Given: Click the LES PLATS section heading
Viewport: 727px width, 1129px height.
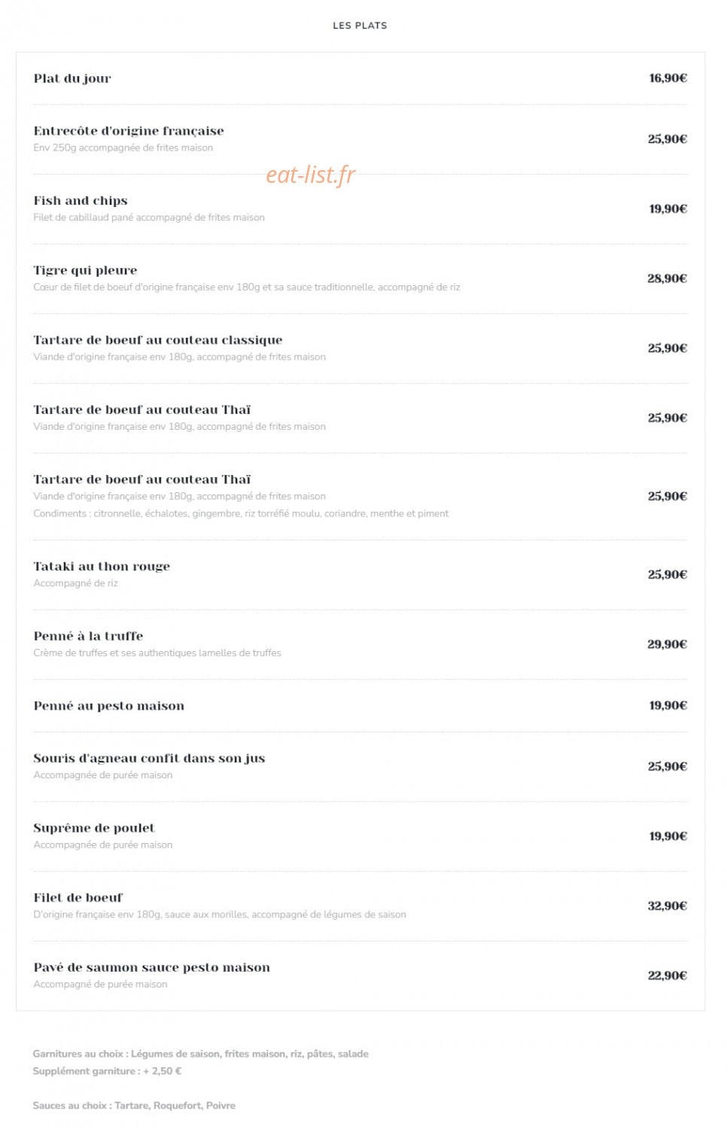Looking at the screenshot, I should pos(360,26).
